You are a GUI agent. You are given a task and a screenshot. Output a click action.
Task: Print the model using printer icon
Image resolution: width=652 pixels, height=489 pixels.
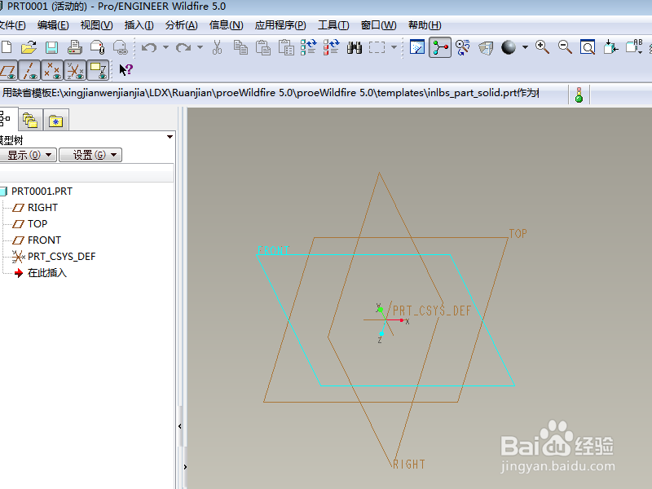coord(74,47)
